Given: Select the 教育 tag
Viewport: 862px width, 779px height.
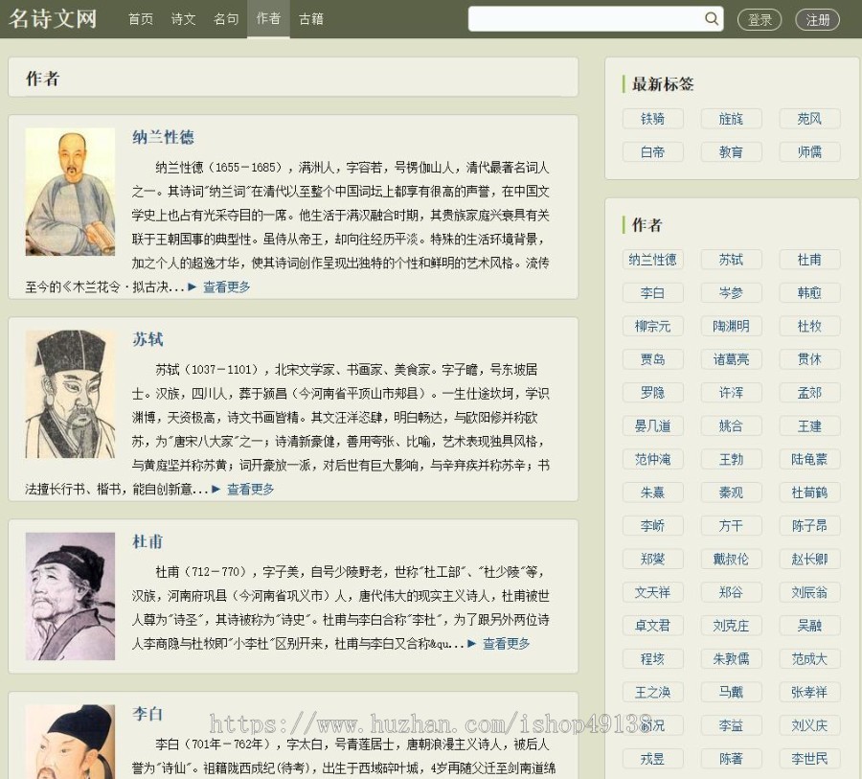Looking at the screenshot, I should (x=731, y=151).
